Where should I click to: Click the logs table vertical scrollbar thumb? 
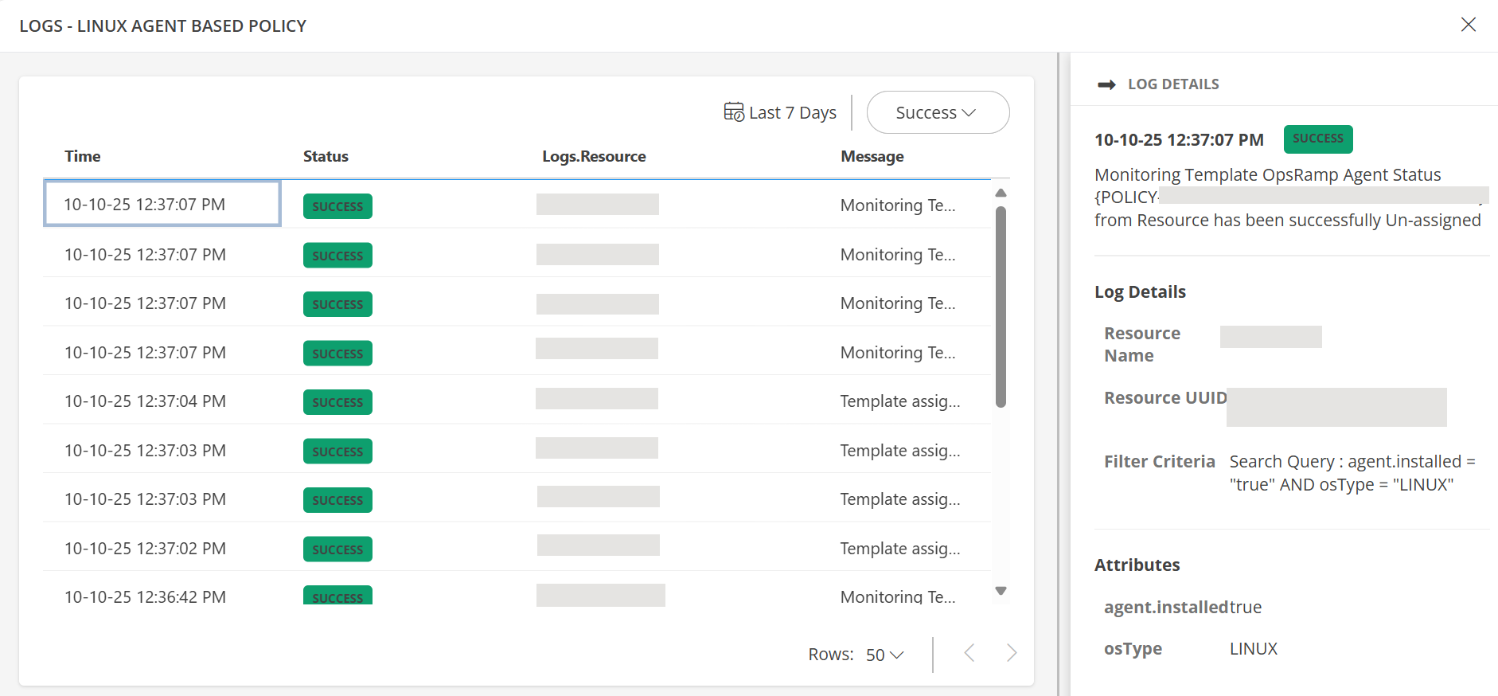pyautogui.click(x=1001, y=307)
